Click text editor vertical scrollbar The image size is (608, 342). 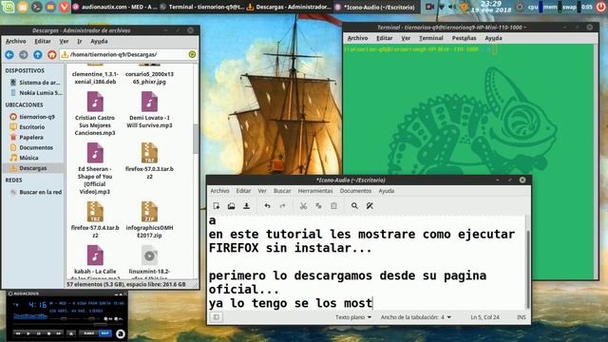click(x=527, y=269)
